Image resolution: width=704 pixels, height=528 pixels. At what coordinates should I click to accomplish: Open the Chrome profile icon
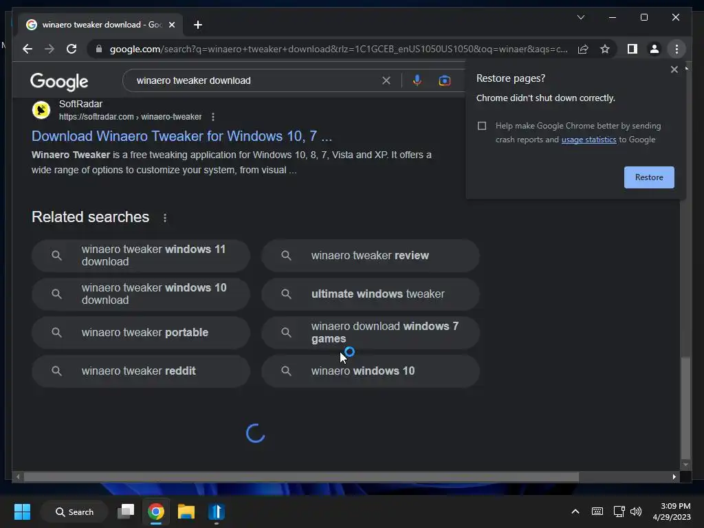(654, 49)
